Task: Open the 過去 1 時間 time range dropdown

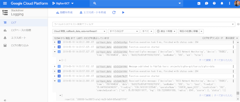Action: (x=166, y=31)
